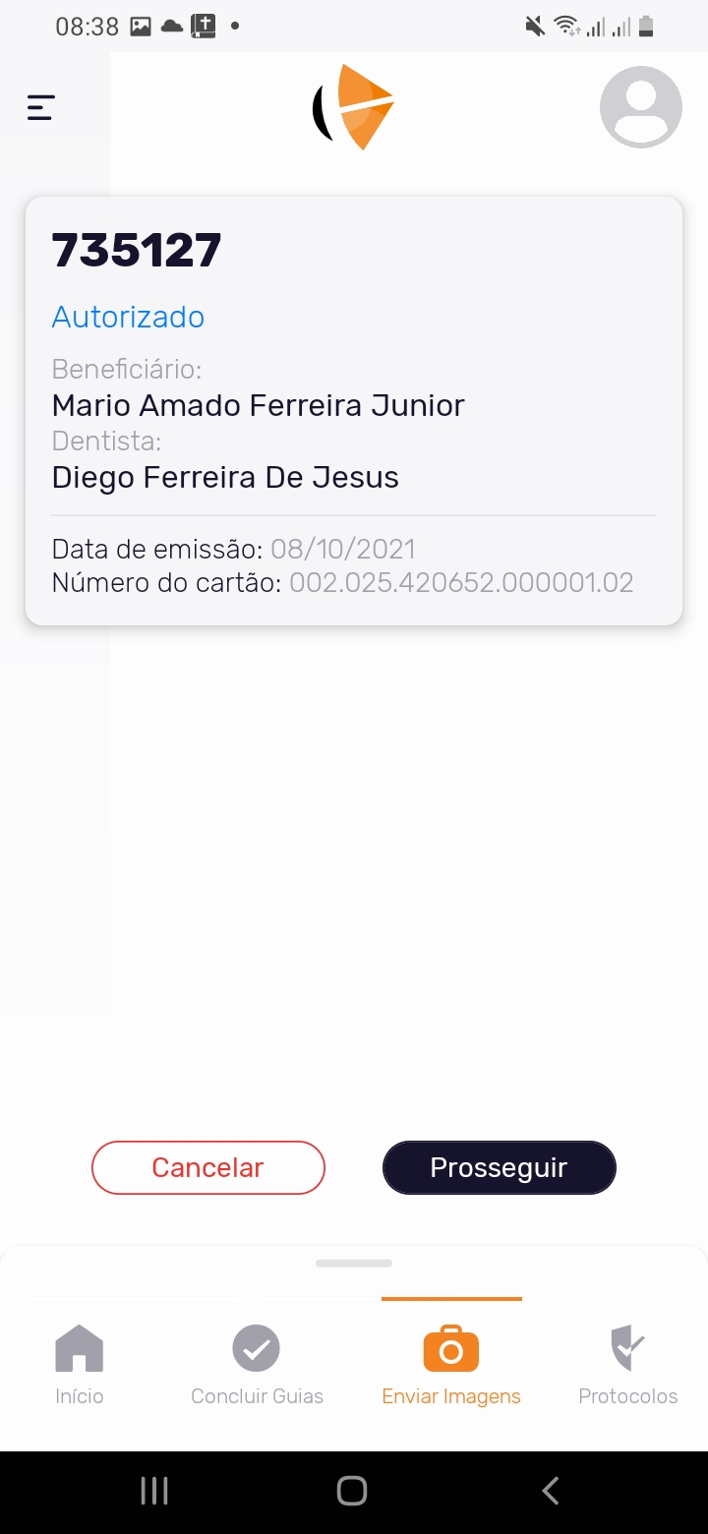This screenshot has width=708, height=1534.
Task: Tap the Concluir Guias checkmark icon
Action: (257, 1348)
